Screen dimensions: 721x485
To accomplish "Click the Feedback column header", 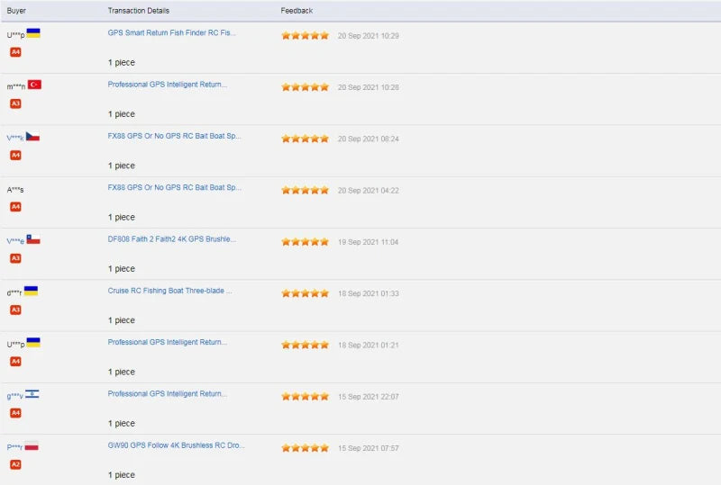I will pos(297,11).
